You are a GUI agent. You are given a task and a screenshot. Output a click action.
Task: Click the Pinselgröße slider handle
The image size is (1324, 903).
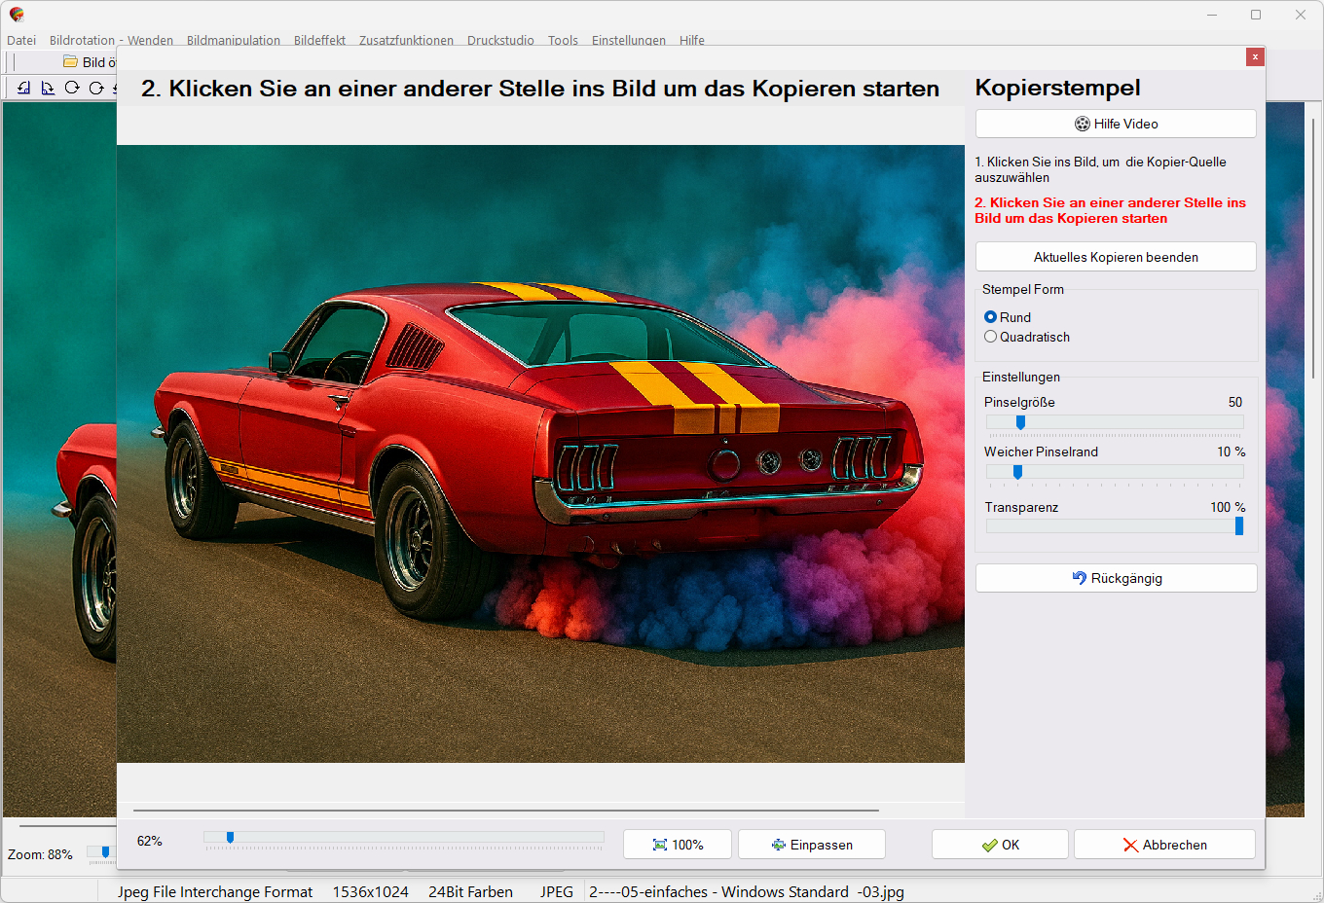[1020, 422]
